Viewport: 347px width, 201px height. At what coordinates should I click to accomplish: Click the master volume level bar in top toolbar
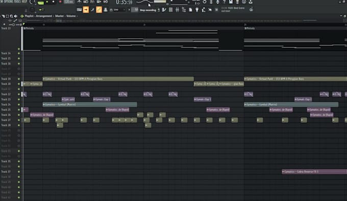pos(160,2)
